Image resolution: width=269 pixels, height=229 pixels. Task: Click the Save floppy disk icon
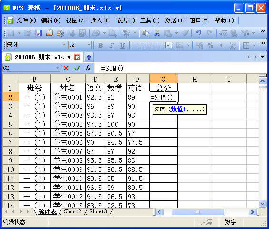[x=39, y=33]
